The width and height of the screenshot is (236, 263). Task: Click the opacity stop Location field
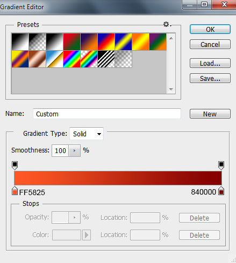tap(145, 218)
